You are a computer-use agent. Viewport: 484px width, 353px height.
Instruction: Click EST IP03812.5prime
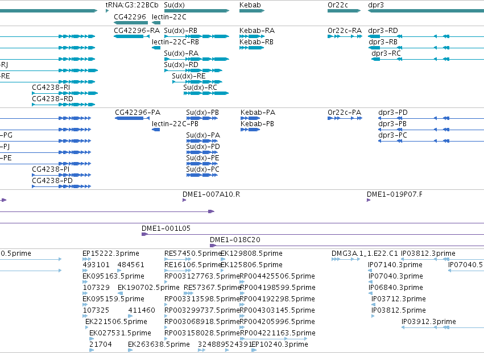coord(399,311)
